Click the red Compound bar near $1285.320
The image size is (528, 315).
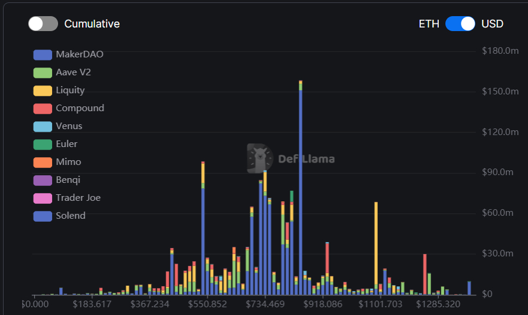coord(424,274)
